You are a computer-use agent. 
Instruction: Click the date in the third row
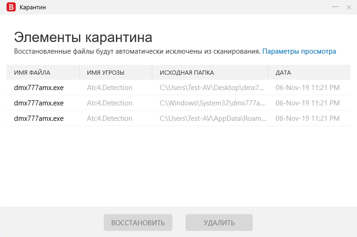[x=307, y=118]
